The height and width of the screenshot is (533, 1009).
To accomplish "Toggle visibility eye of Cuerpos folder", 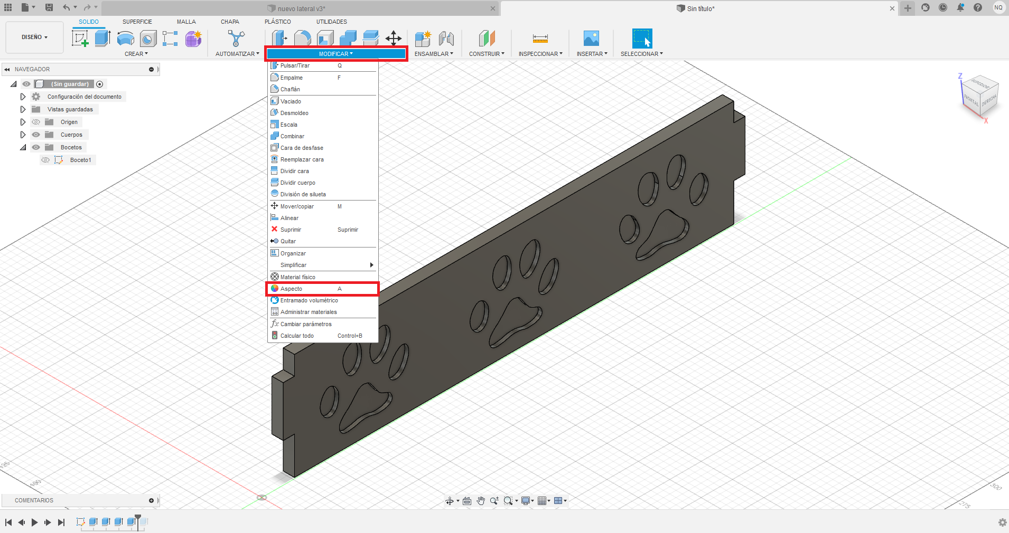I will point(36,135).
